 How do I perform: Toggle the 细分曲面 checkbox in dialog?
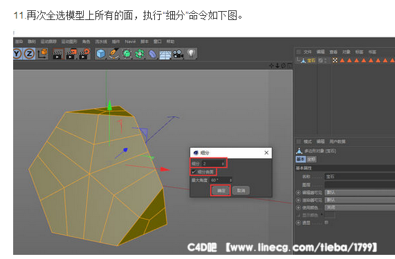click(x=194, y=172)
